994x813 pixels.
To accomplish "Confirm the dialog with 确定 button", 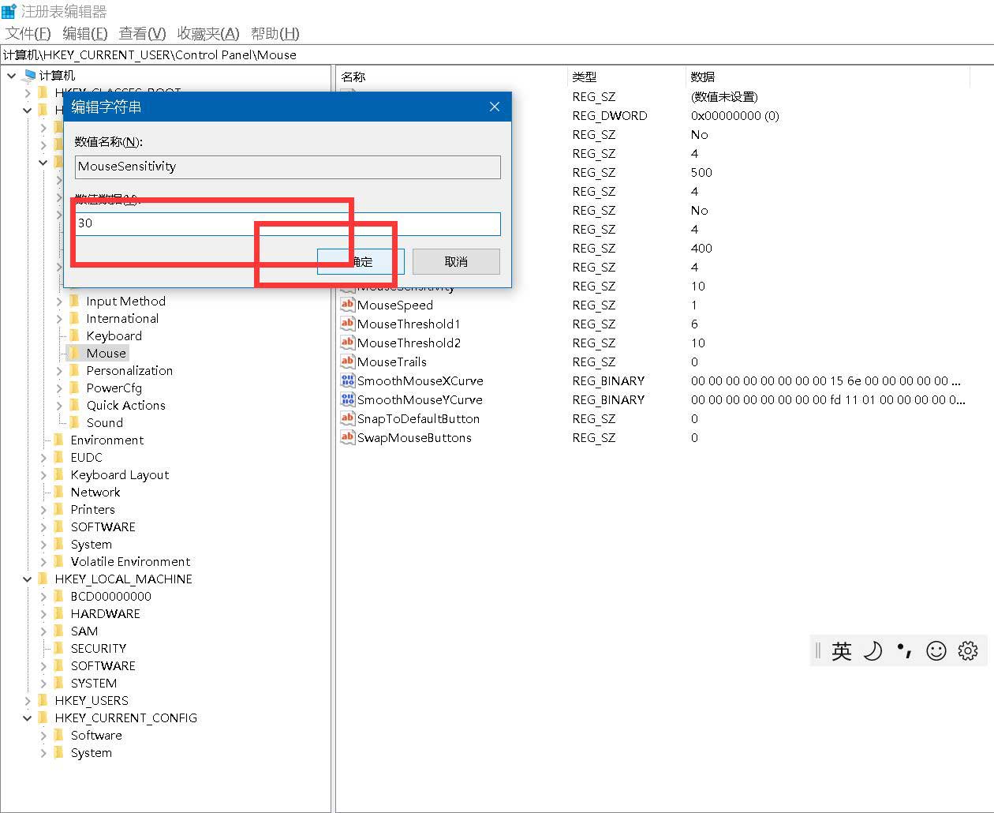I will coord(361,262).
